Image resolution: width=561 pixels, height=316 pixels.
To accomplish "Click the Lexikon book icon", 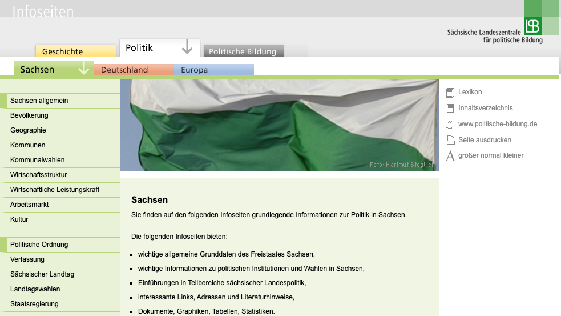I will [x=451, y=92].
